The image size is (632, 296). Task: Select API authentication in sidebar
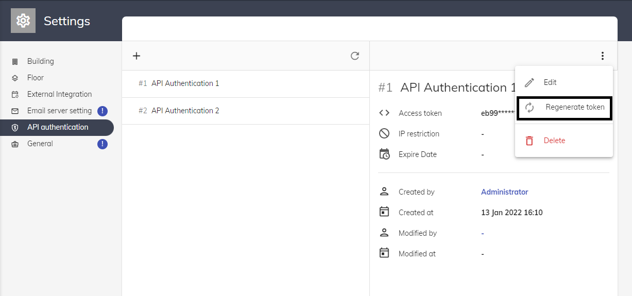(x=57, y=127)
